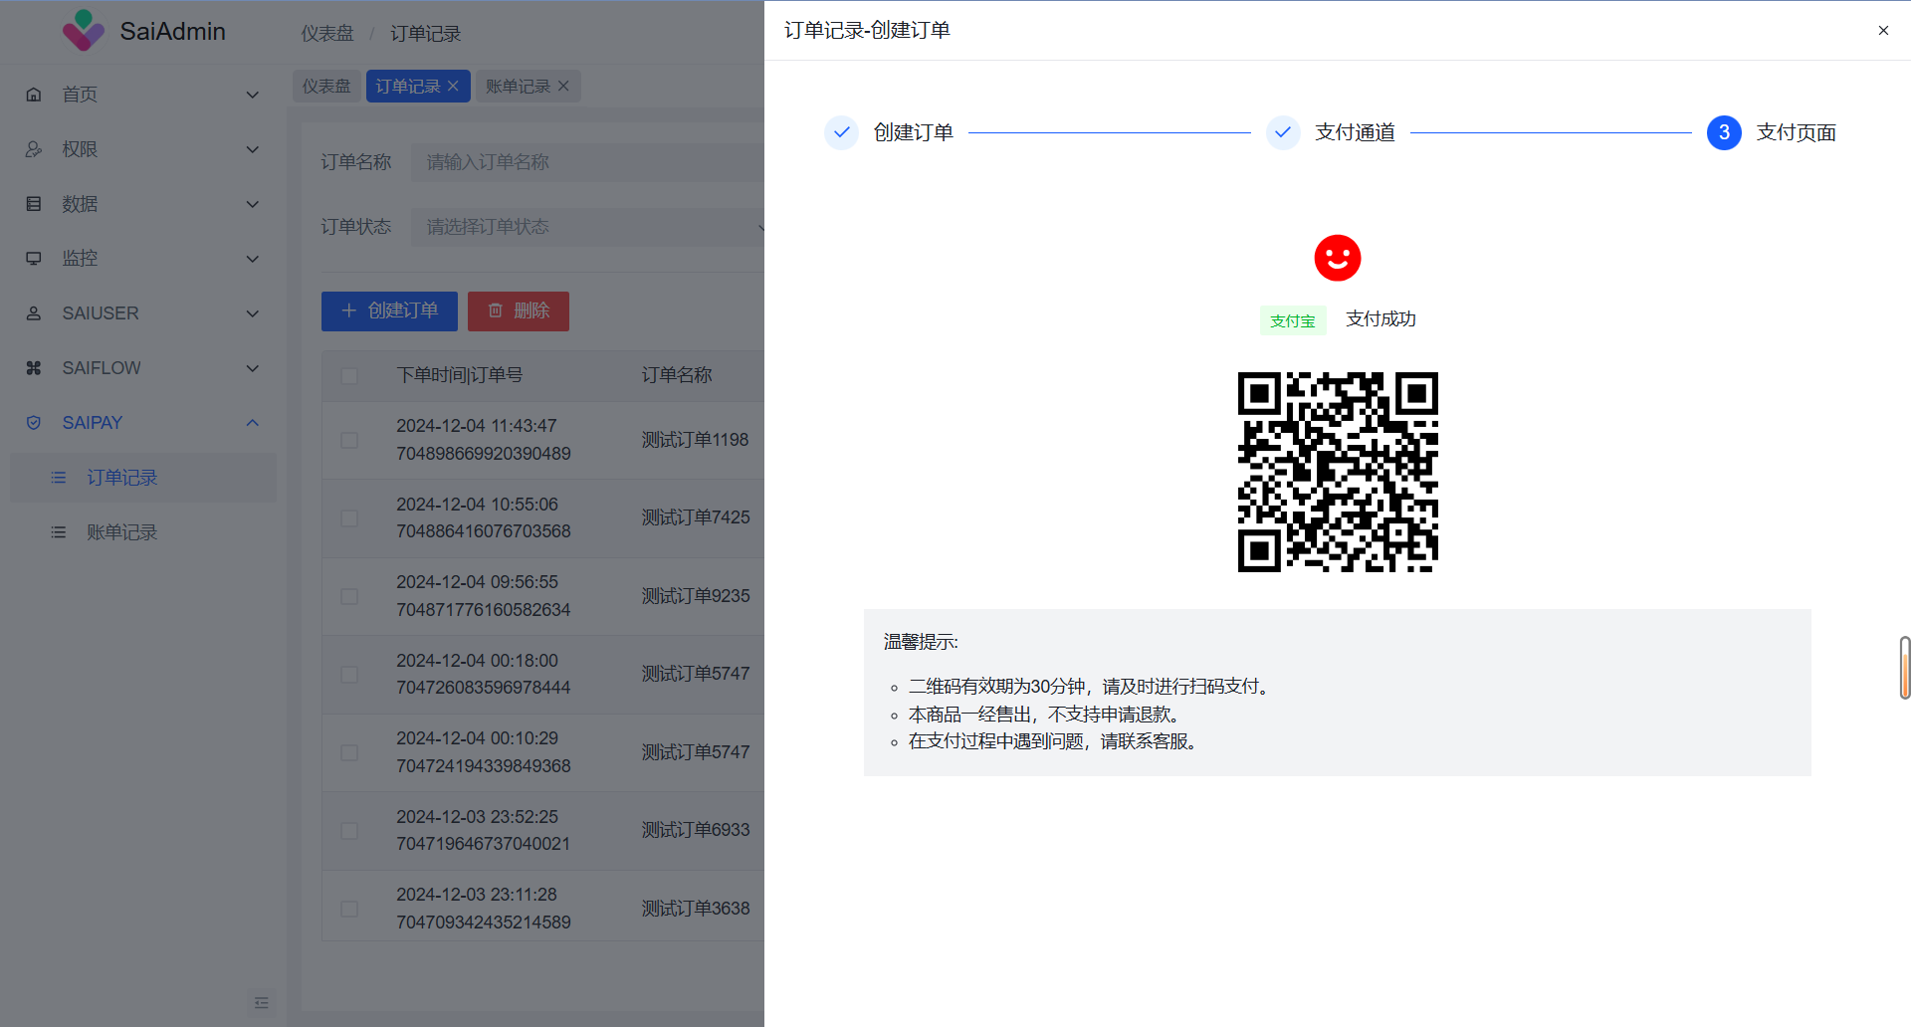Select the checkbox for order 测试订单7425
Viewport: 1911px width, 1027px height.
point(349,518)
